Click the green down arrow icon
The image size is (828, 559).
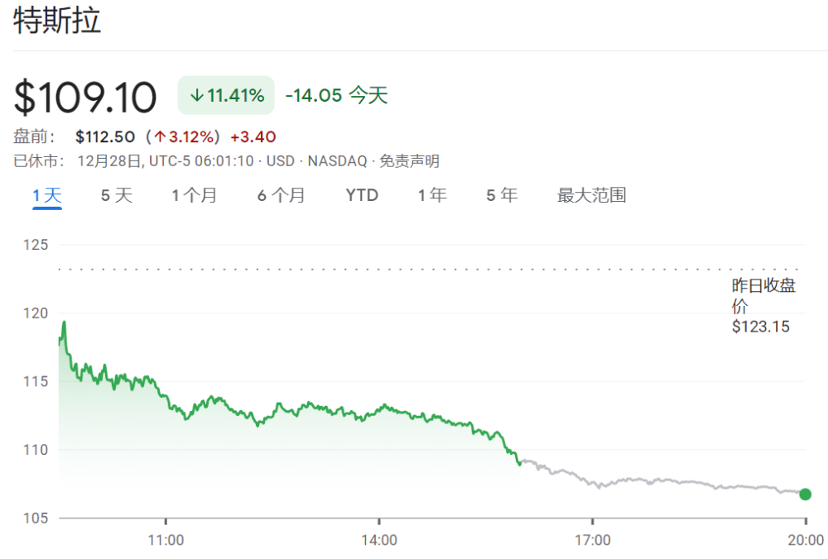point(196,96)
